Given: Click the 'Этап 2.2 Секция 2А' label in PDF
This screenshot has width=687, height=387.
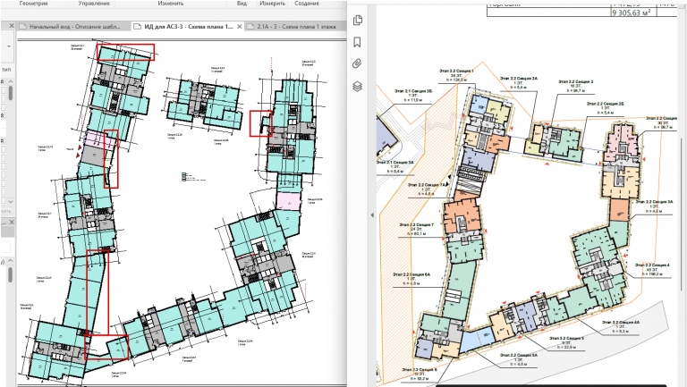Looking at the screenshot, I should click(x=518, y=79).
